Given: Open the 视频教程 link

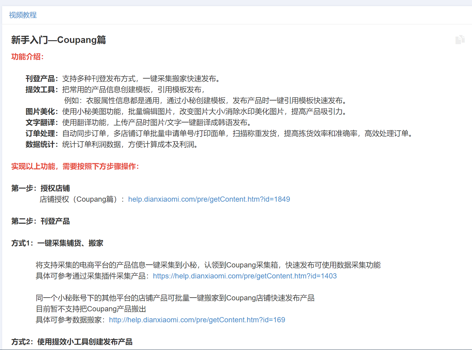Looking at the screenshot, I should pyautogui.click(x=23, y=15).
